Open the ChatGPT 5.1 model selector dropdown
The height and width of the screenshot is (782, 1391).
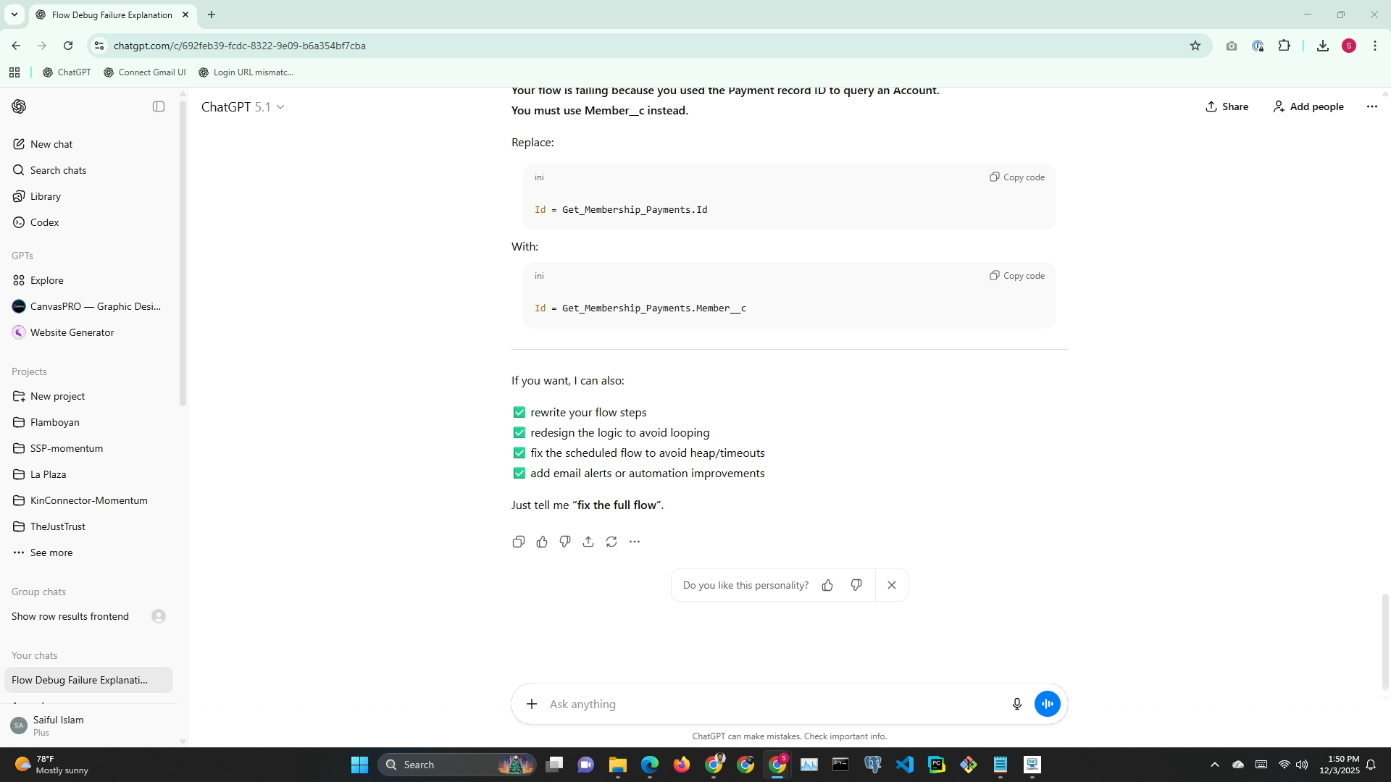[x=243, y=106]
